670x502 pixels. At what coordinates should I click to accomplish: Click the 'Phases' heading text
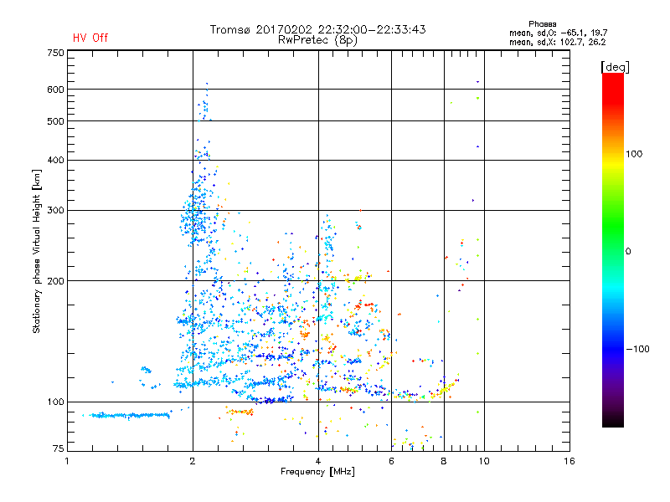click(542, 24)
